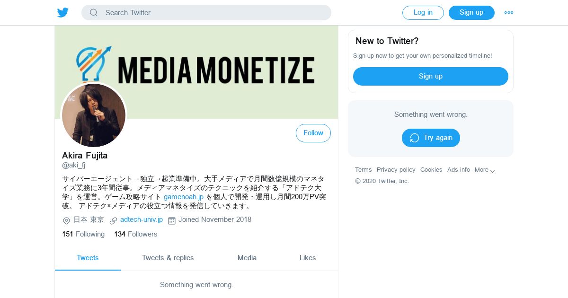Screen dimensions: 568x298
Task: Follow Akira Fujita
Action: (x=313, y=133)
